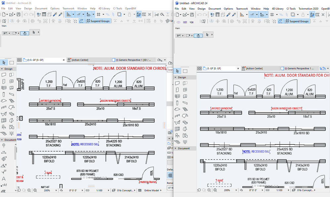Toggle the Trace Reference button in Archicad 26 toolbar
The image size is (330, 197).
point(119,14)
